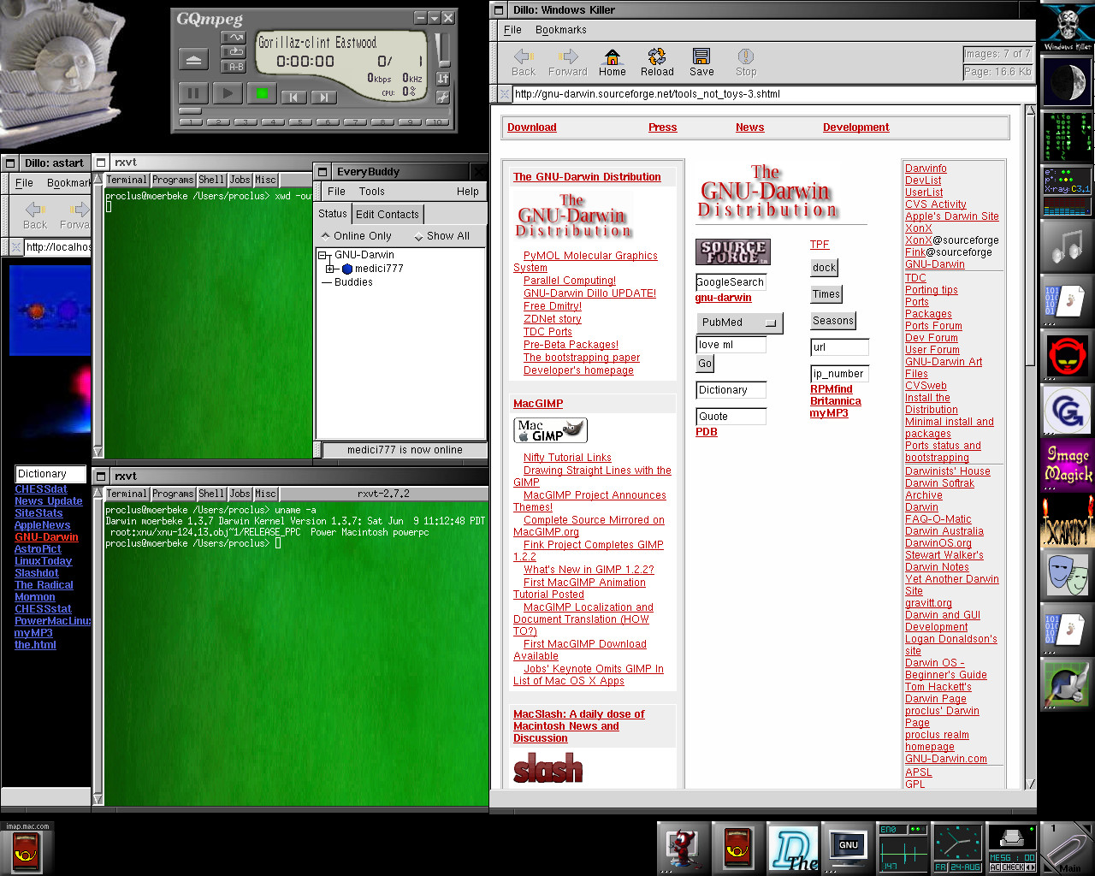Click the music notes dock icon

click(x=1068, y=246)
